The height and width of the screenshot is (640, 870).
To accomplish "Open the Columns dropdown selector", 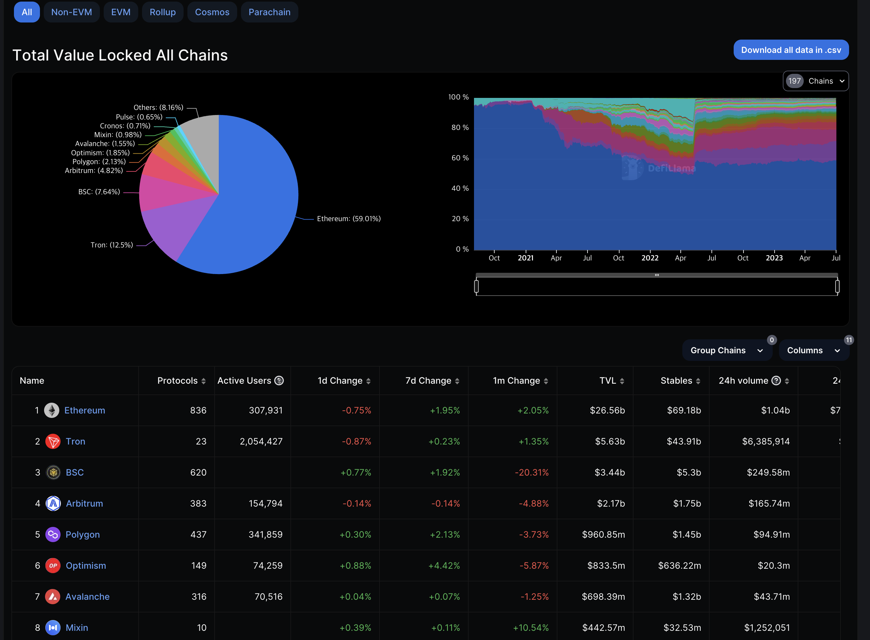I will point(813,350).
